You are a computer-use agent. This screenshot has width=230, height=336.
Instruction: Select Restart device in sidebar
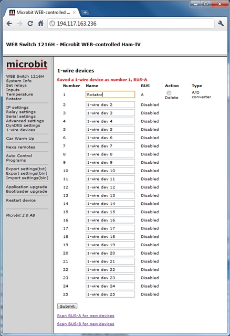coord(21,200)
